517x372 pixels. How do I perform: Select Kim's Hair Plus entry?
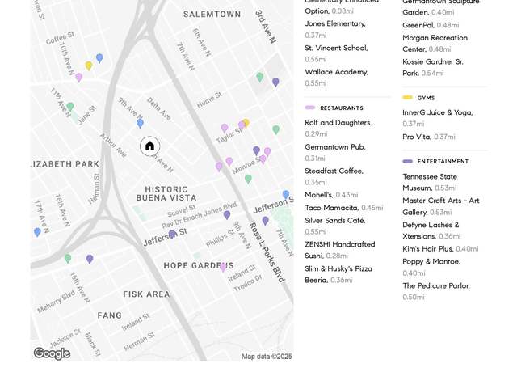click(x=440, y=249)
